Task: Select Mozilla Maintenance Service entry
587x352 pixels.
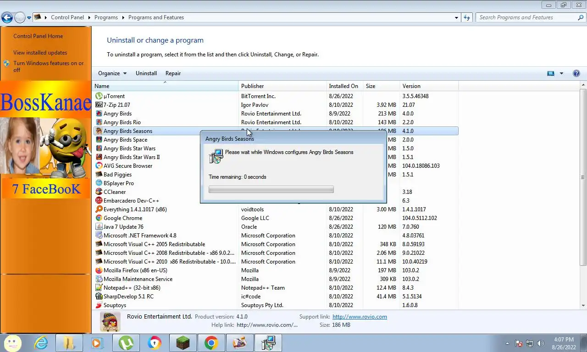Action: [276, 279]
